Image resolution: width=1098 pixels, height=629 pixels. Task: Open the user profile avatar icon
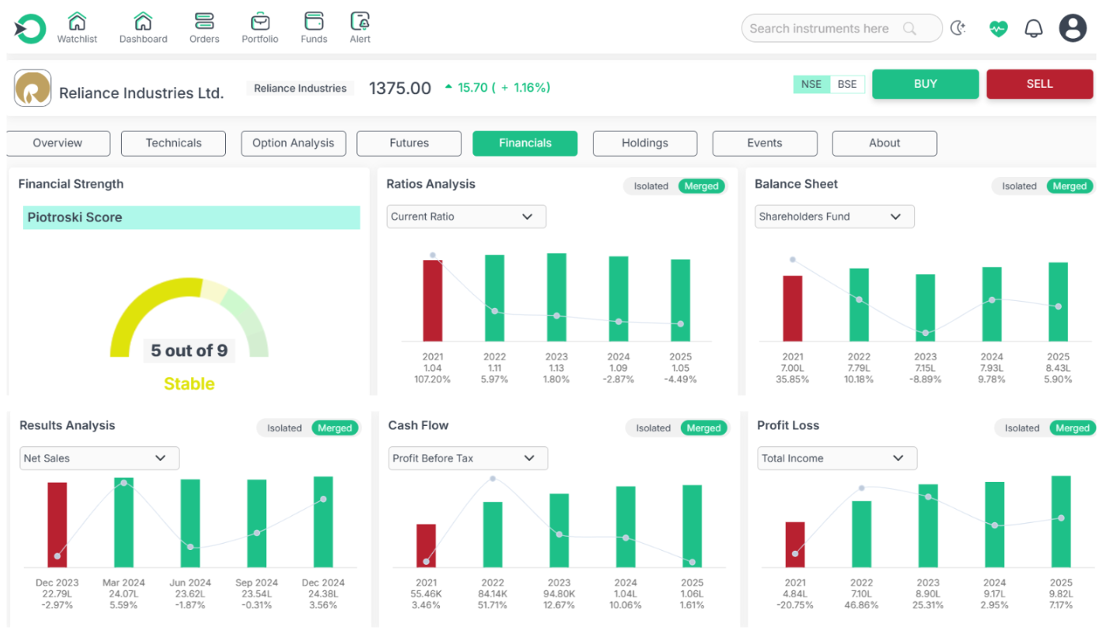[x=1073, y=28]
